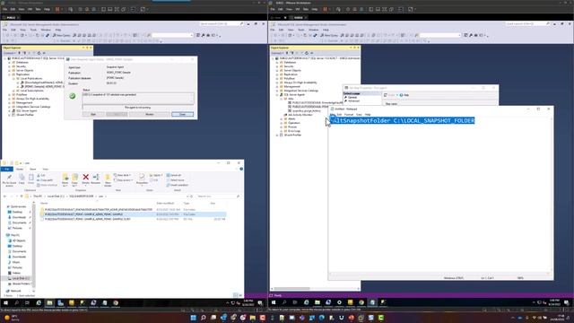Switch to View tab in File Explorer
Image resolution: width=574 pixels, height=323 pixels.
46,170
